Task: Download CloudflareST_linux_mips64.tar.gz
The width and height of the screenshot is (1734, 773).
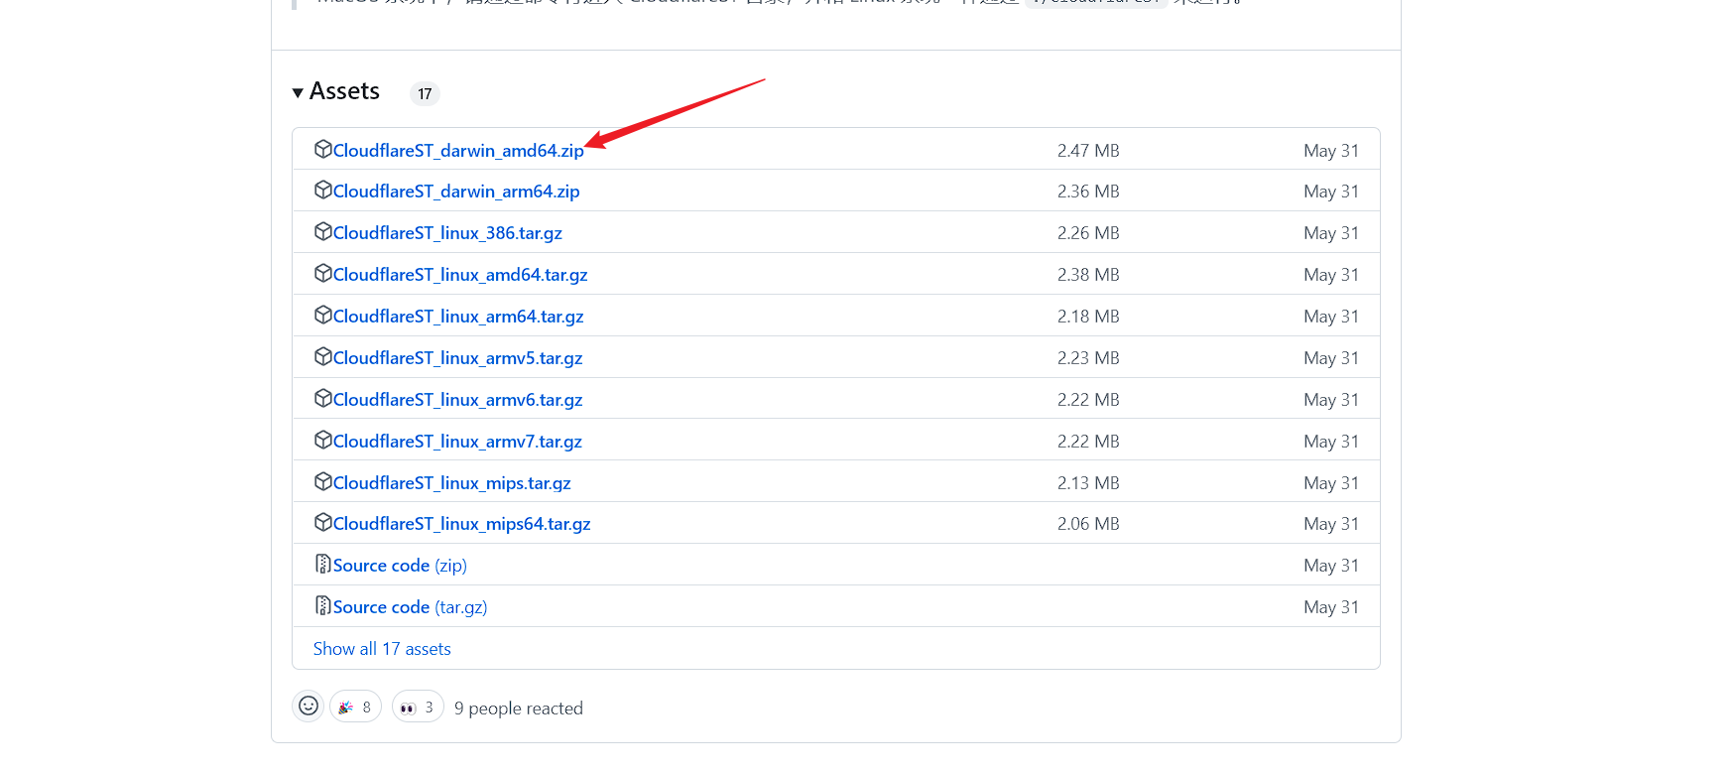Action: 462,524
